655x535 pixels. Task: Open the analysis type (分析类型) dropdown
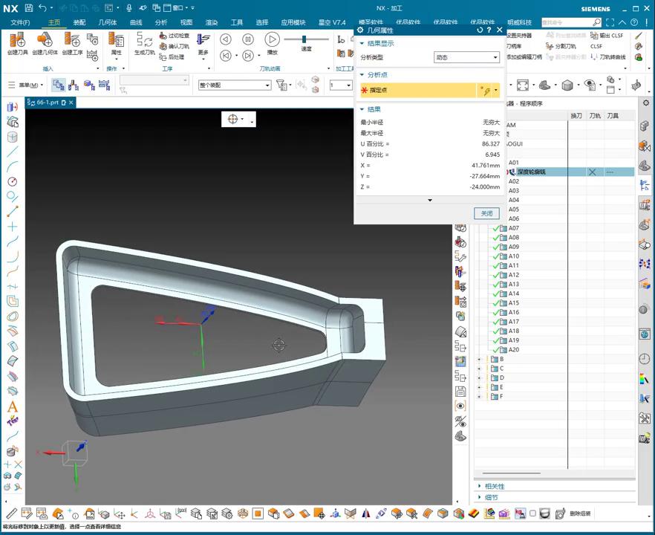(466, 57)
